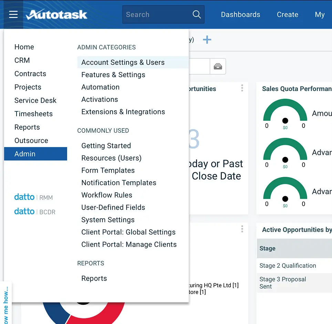Select Contracts in the navigation menu
Viewport: 332px width, 324px height.
click(30, 73)
